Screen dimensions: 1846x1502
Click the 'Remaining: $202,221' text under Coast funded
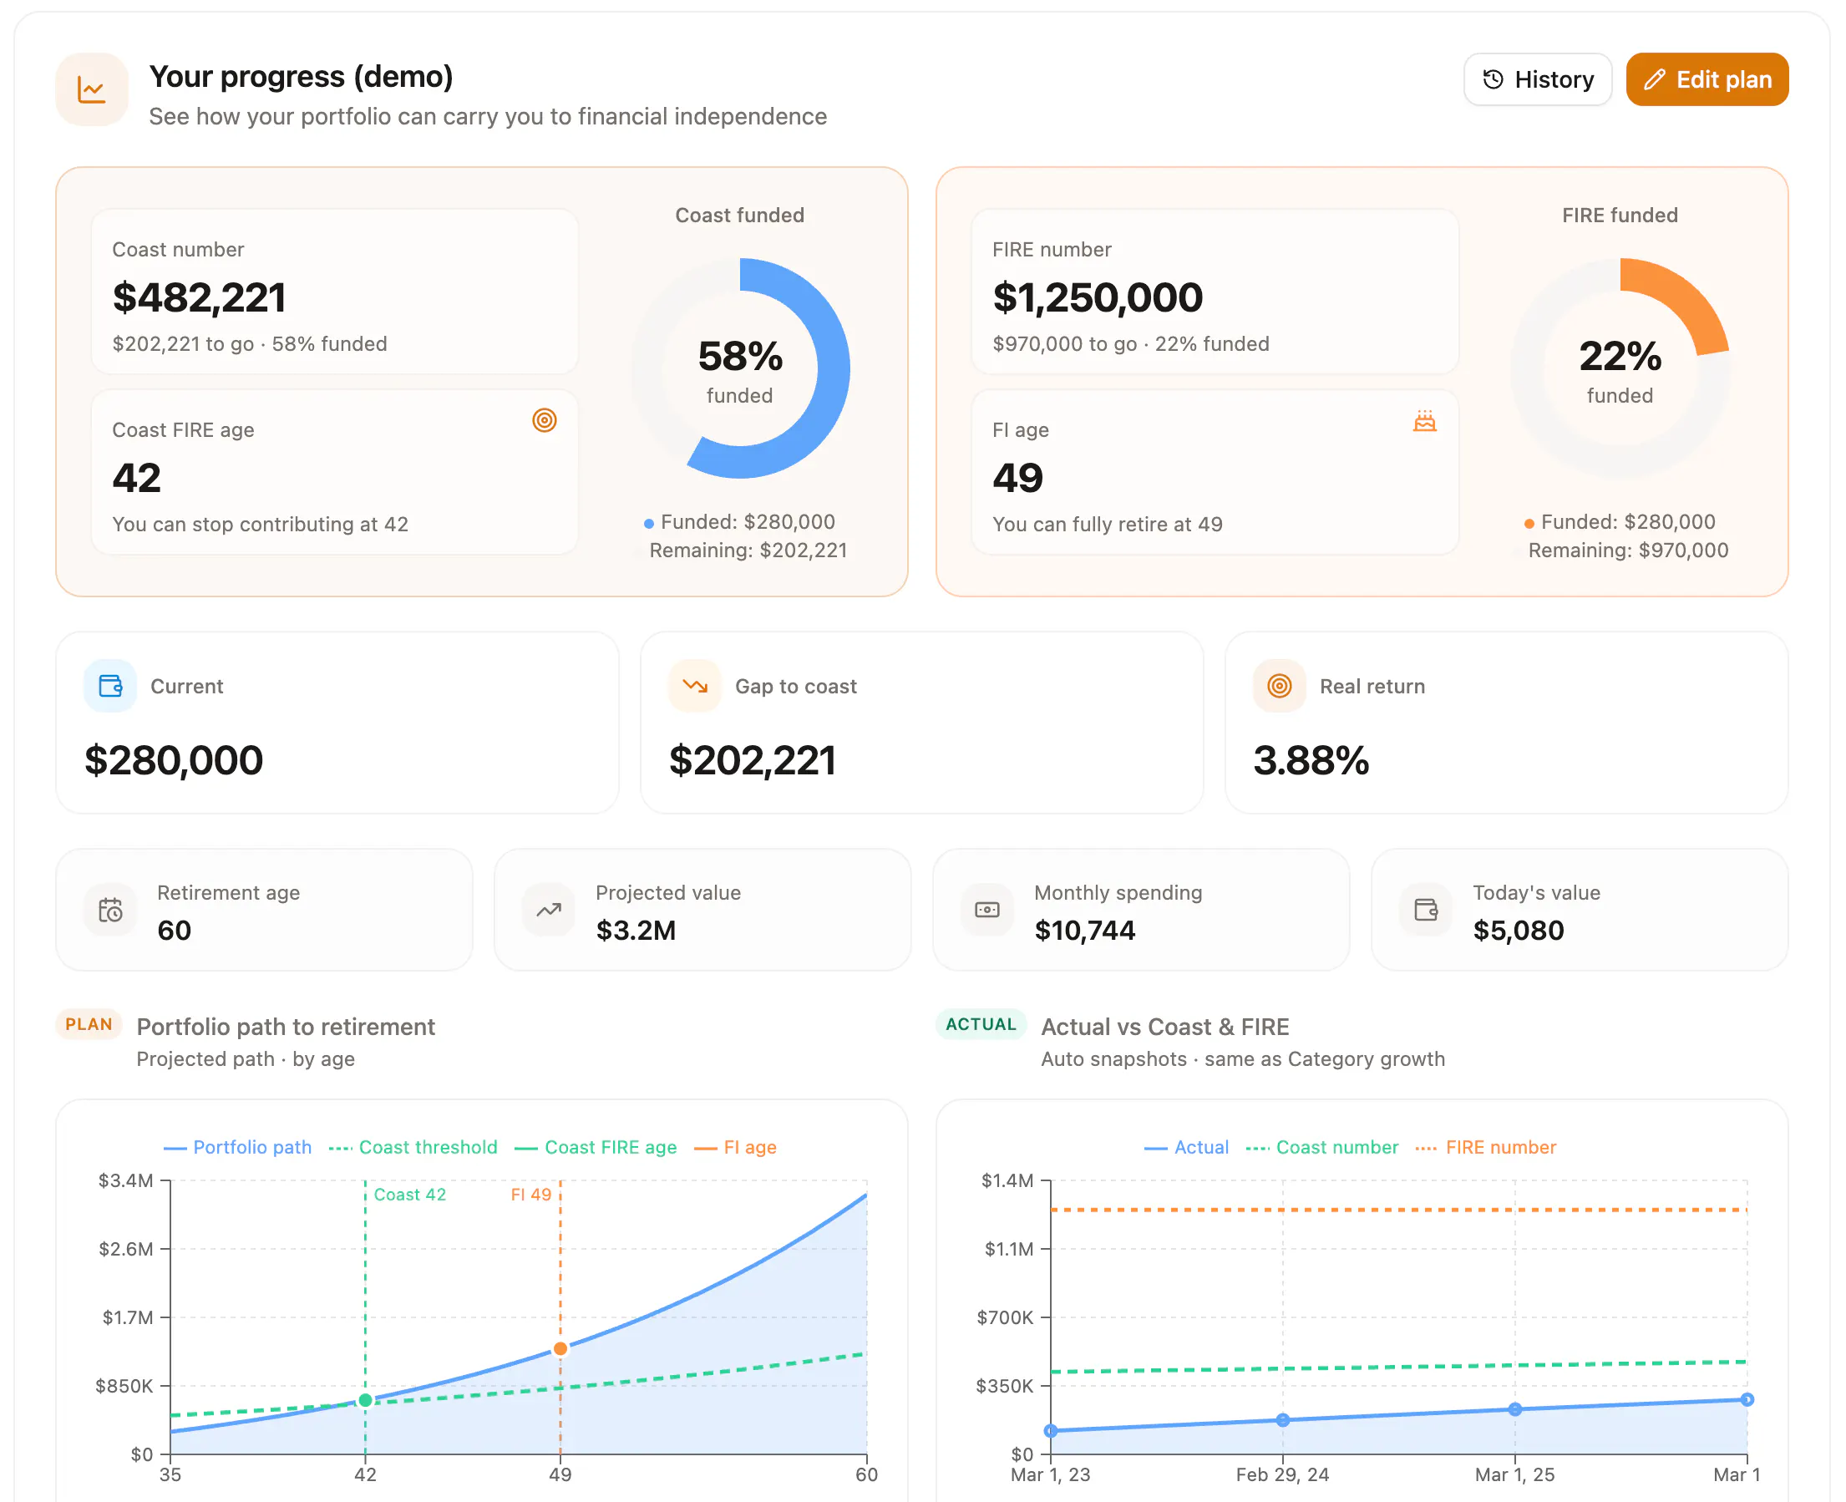click(748, 551)
